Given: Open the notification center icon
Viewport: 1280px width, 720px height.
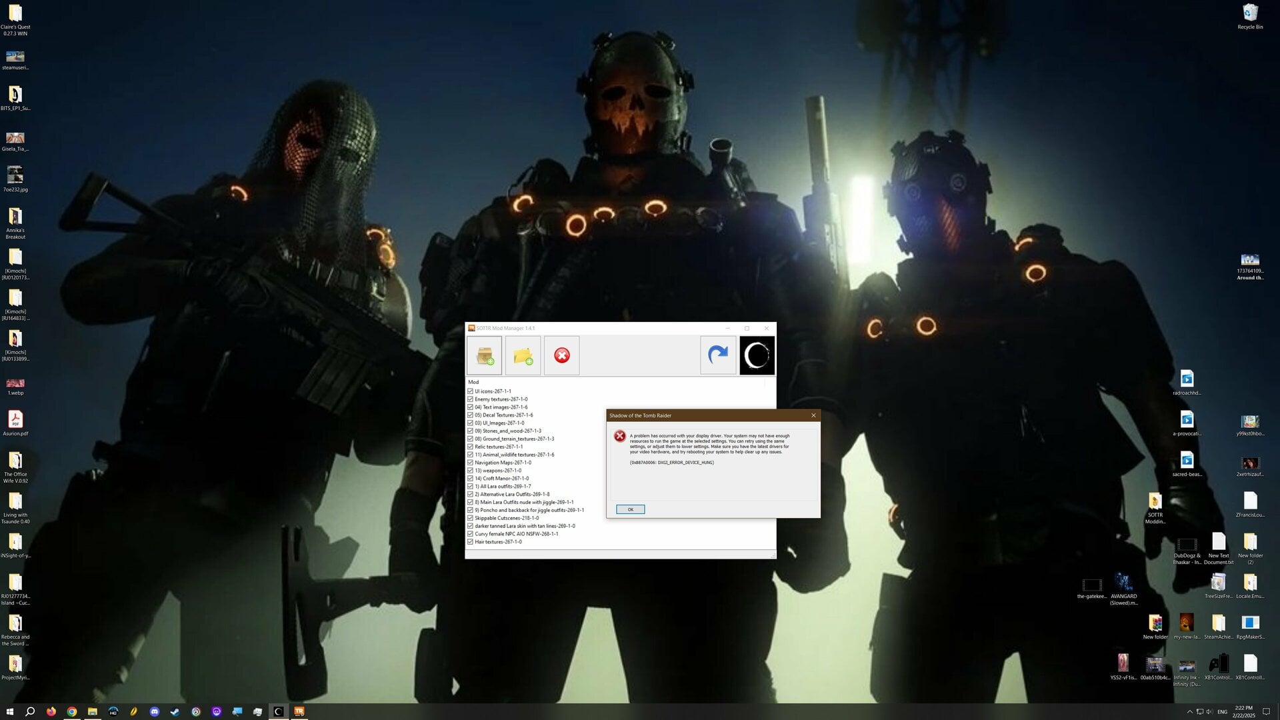Looking at the screenshot, I should (1267, 711).
